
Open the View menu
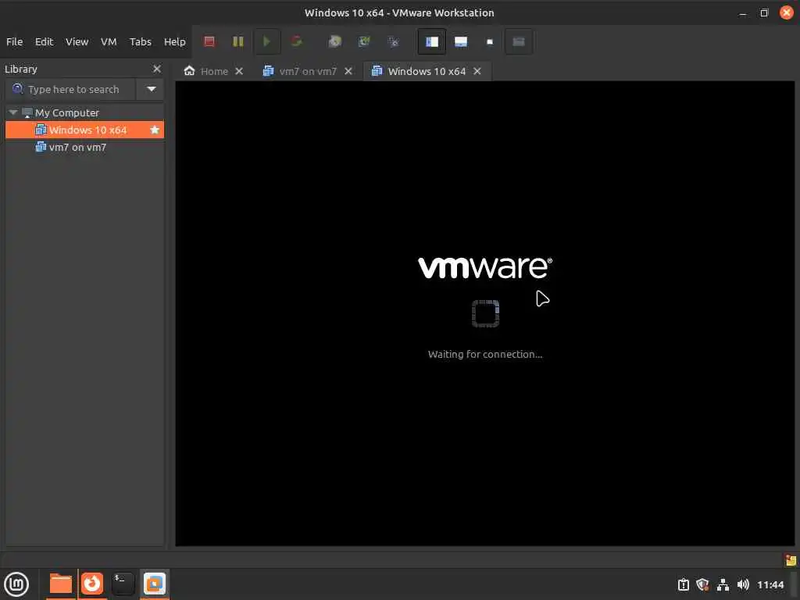click(77, 42)
